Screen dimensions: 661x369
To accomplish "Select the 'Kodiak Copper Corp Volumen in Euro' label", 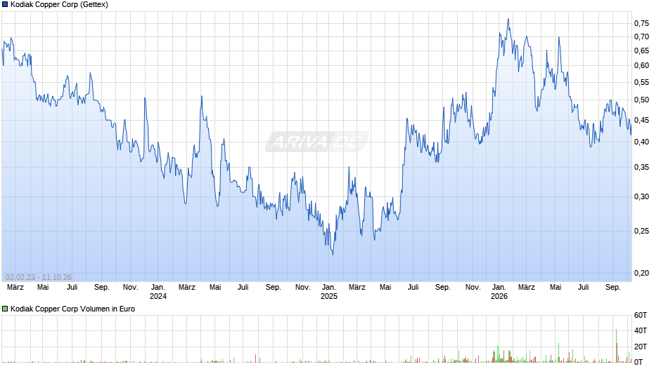I will tap(72, 309).
